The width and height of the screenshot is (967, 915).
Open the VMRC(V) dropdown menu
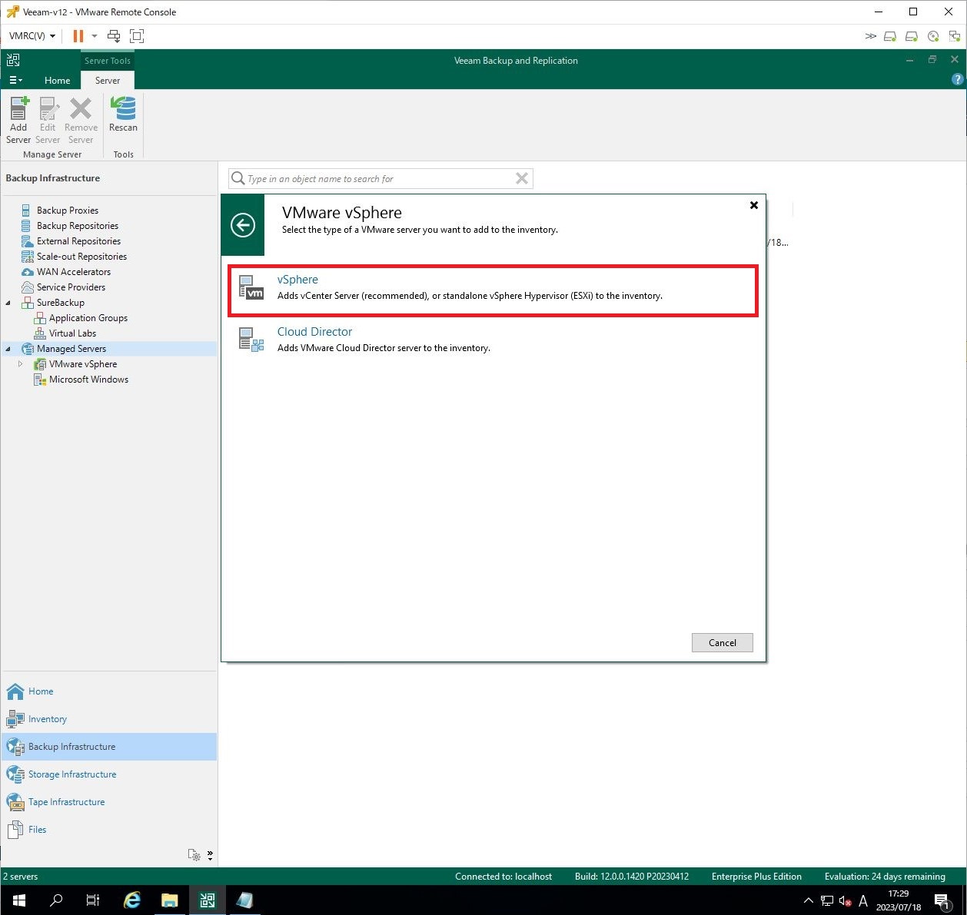pos(32,36)
